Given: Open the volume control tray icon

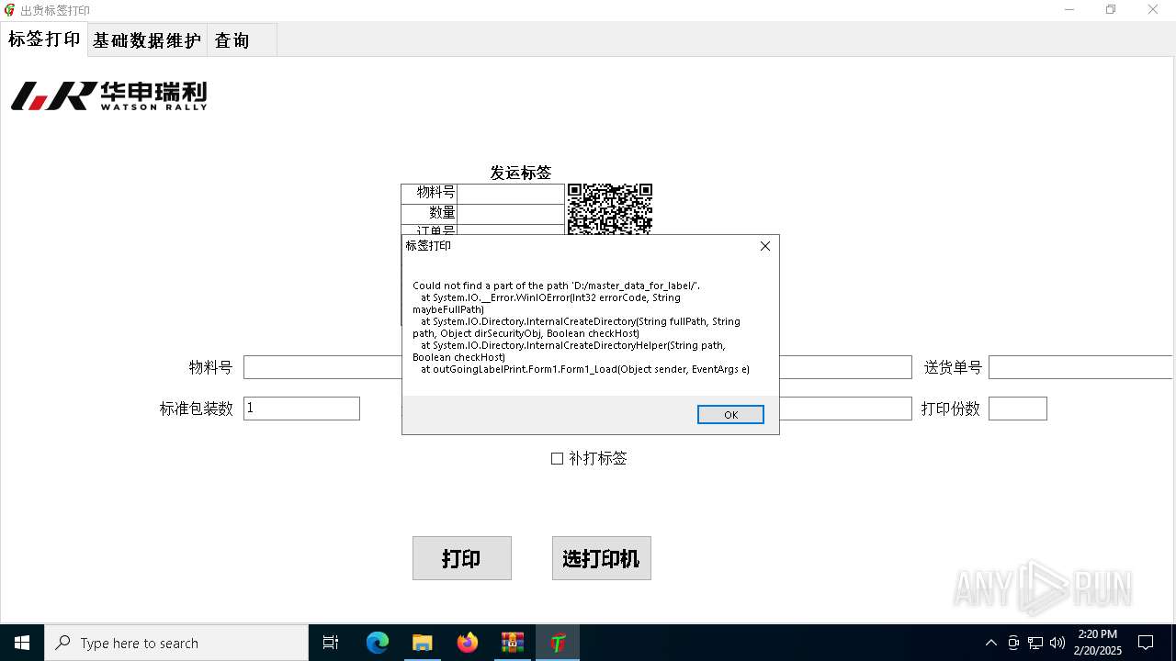Looking at the screenshot, I should [1057, 643].
